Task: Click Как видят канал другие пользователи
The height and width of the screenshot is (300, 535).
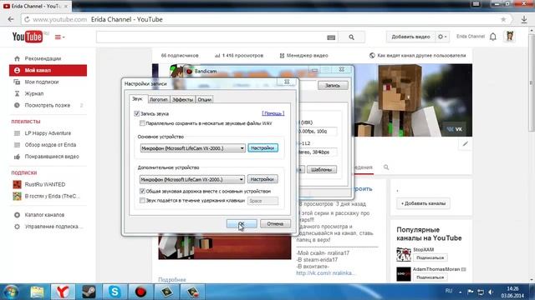Action: [x=418, y=56]
